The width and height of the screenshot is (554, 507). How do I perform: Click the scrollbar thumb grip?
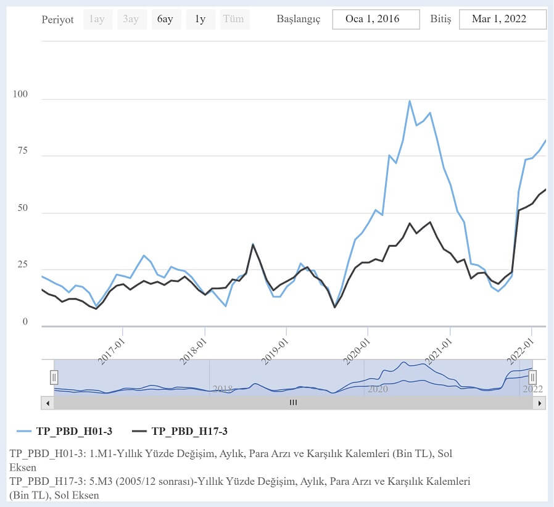pyautogui.click(x=294, y=403)
